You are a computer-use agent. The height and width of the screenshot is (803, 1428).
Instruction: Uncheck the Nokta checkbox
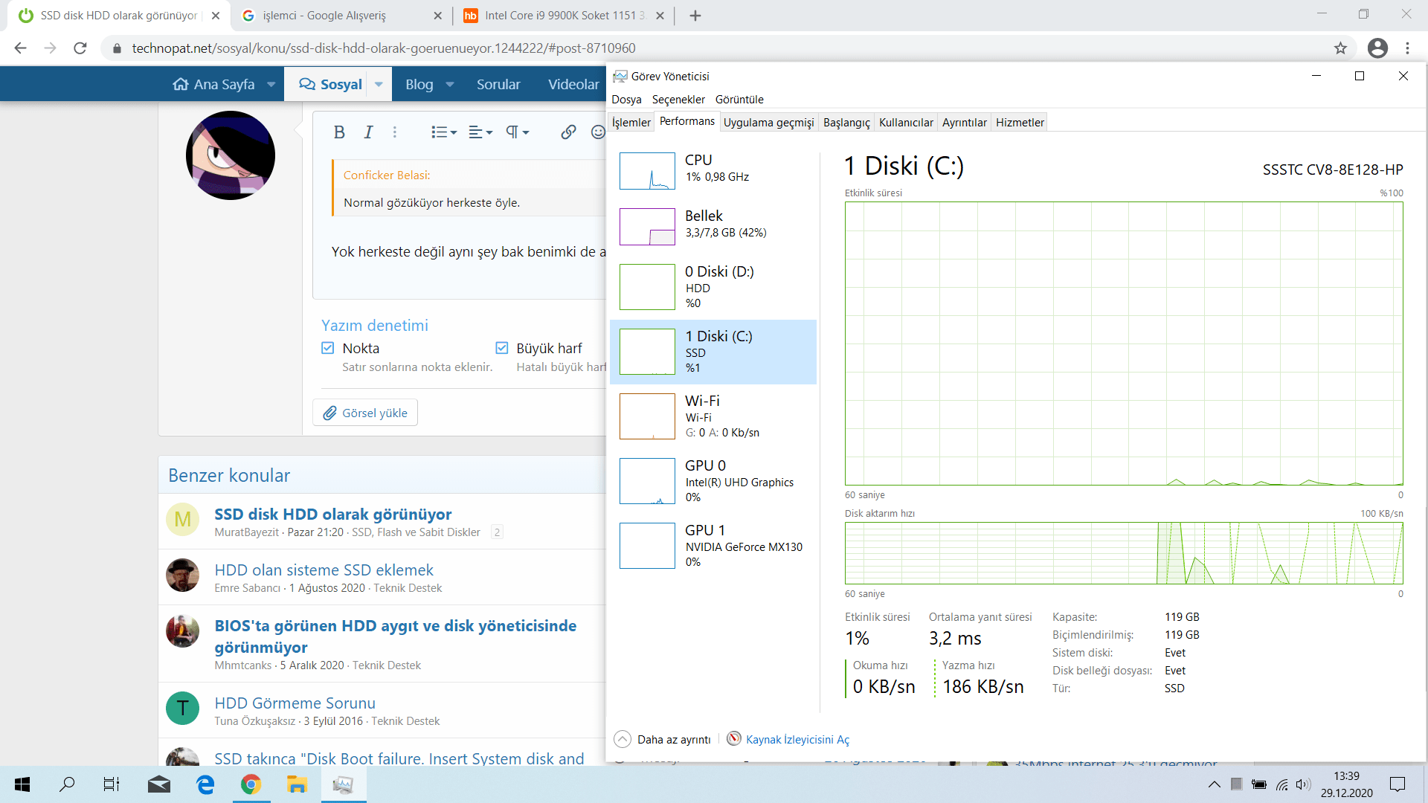click(x=328, y=348)
